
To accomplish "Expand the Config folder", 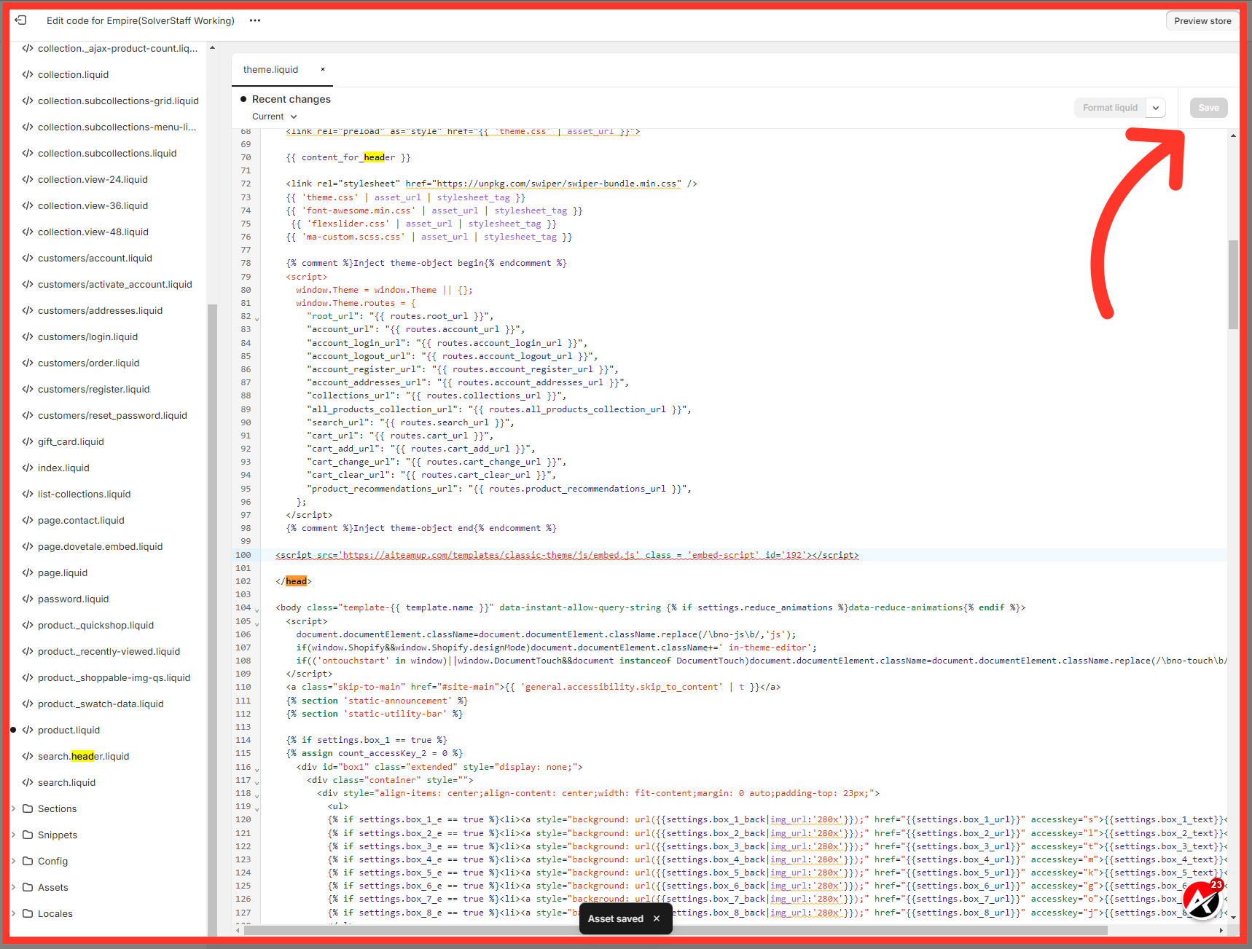I will point(14,861).
